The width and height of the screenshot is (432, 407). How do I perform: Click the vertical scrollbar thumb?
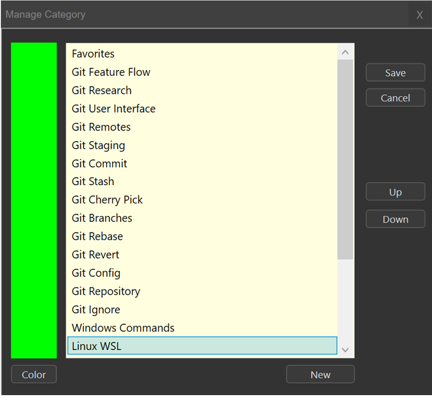345,159
